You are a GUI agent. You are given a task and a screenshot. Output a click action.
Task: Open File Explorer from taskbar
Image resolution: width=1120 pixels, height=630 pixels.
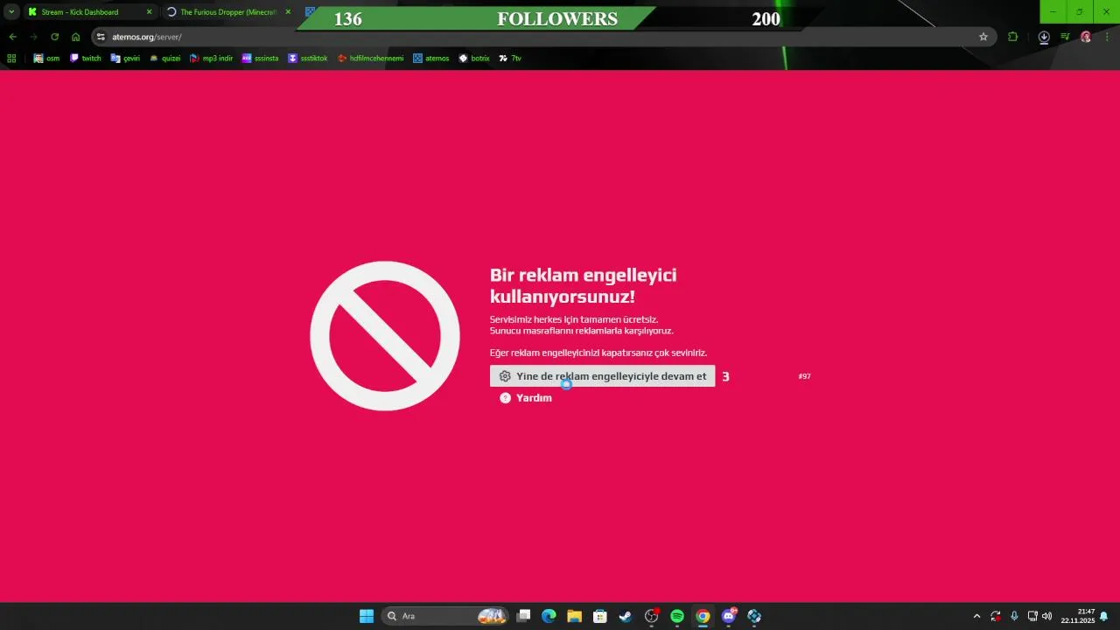point(574,616)
